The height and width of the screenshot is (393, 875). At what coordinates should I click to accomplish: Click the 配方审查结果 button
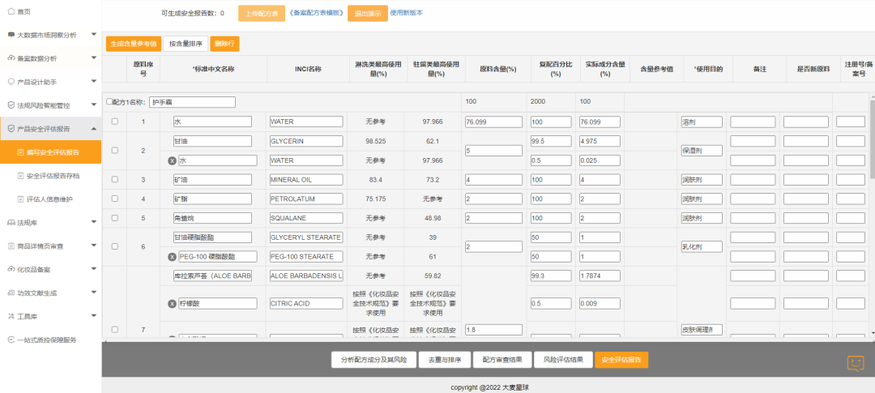[503, 360]
